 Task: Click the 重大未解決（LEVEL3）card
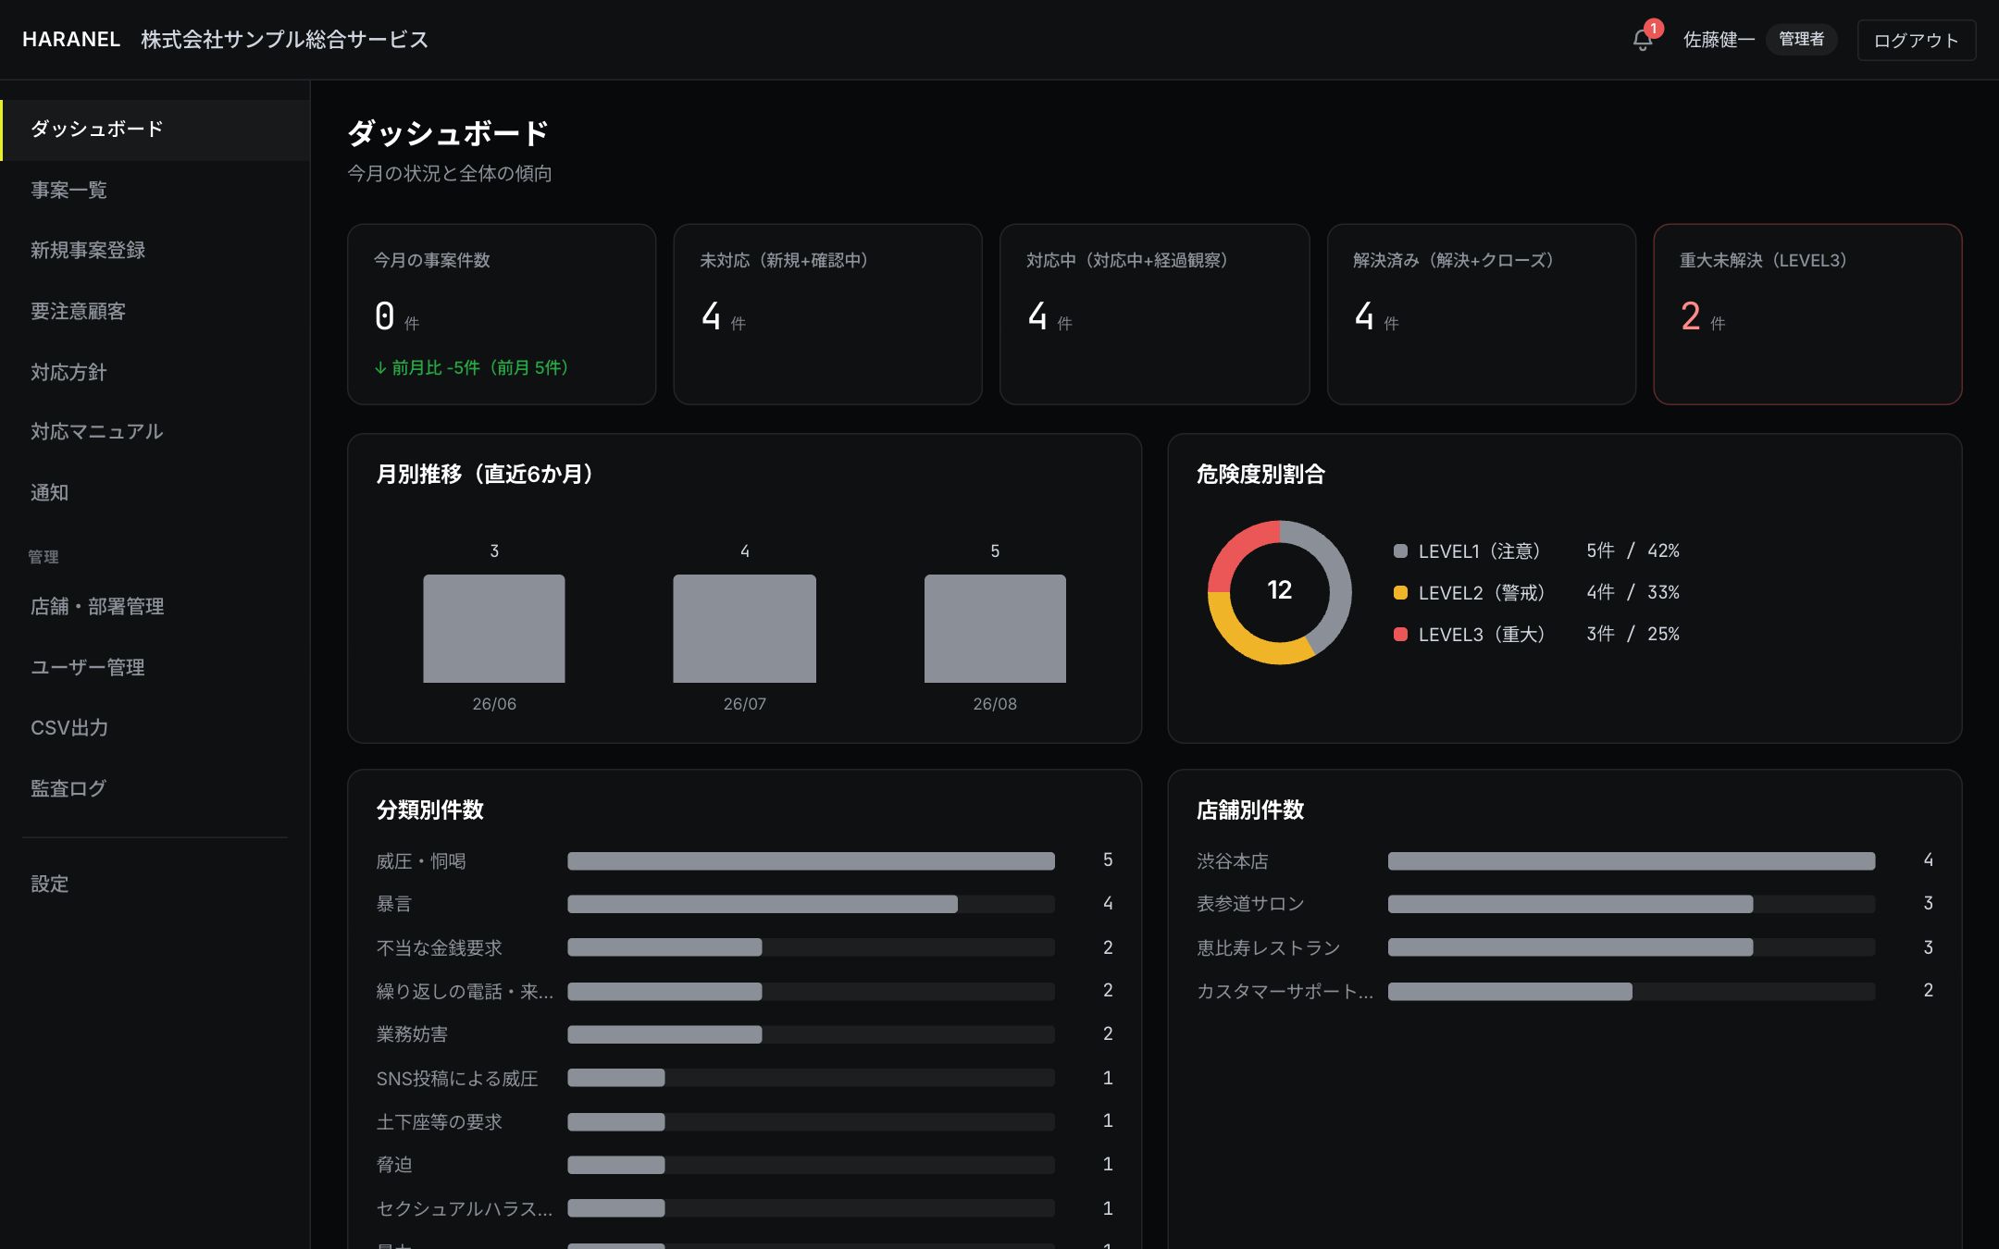1807,314
